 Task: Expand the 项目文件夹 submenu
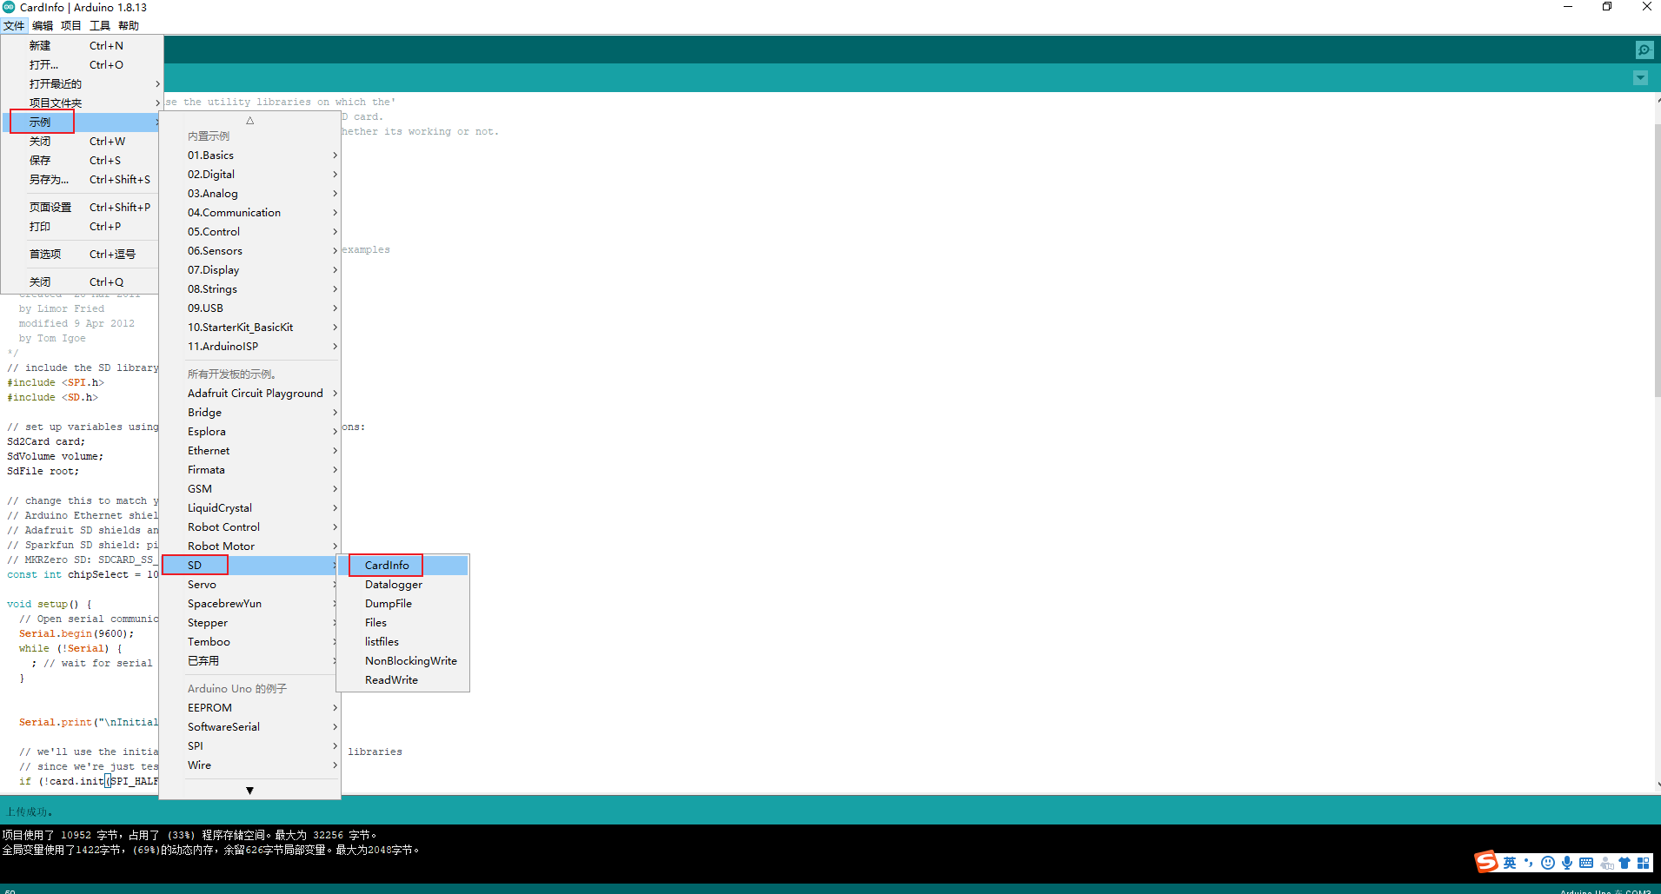tap(82, 103)
